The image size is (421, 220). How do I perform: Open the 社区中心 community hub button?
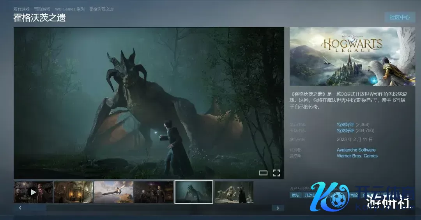tap(400, 17)
